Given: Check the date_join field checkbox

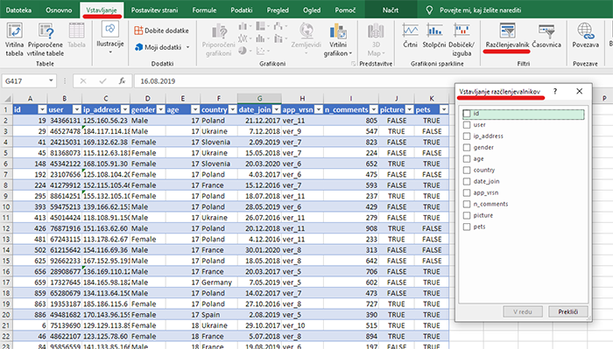Looking at the screenshot, I should click(x=467, y=182).
